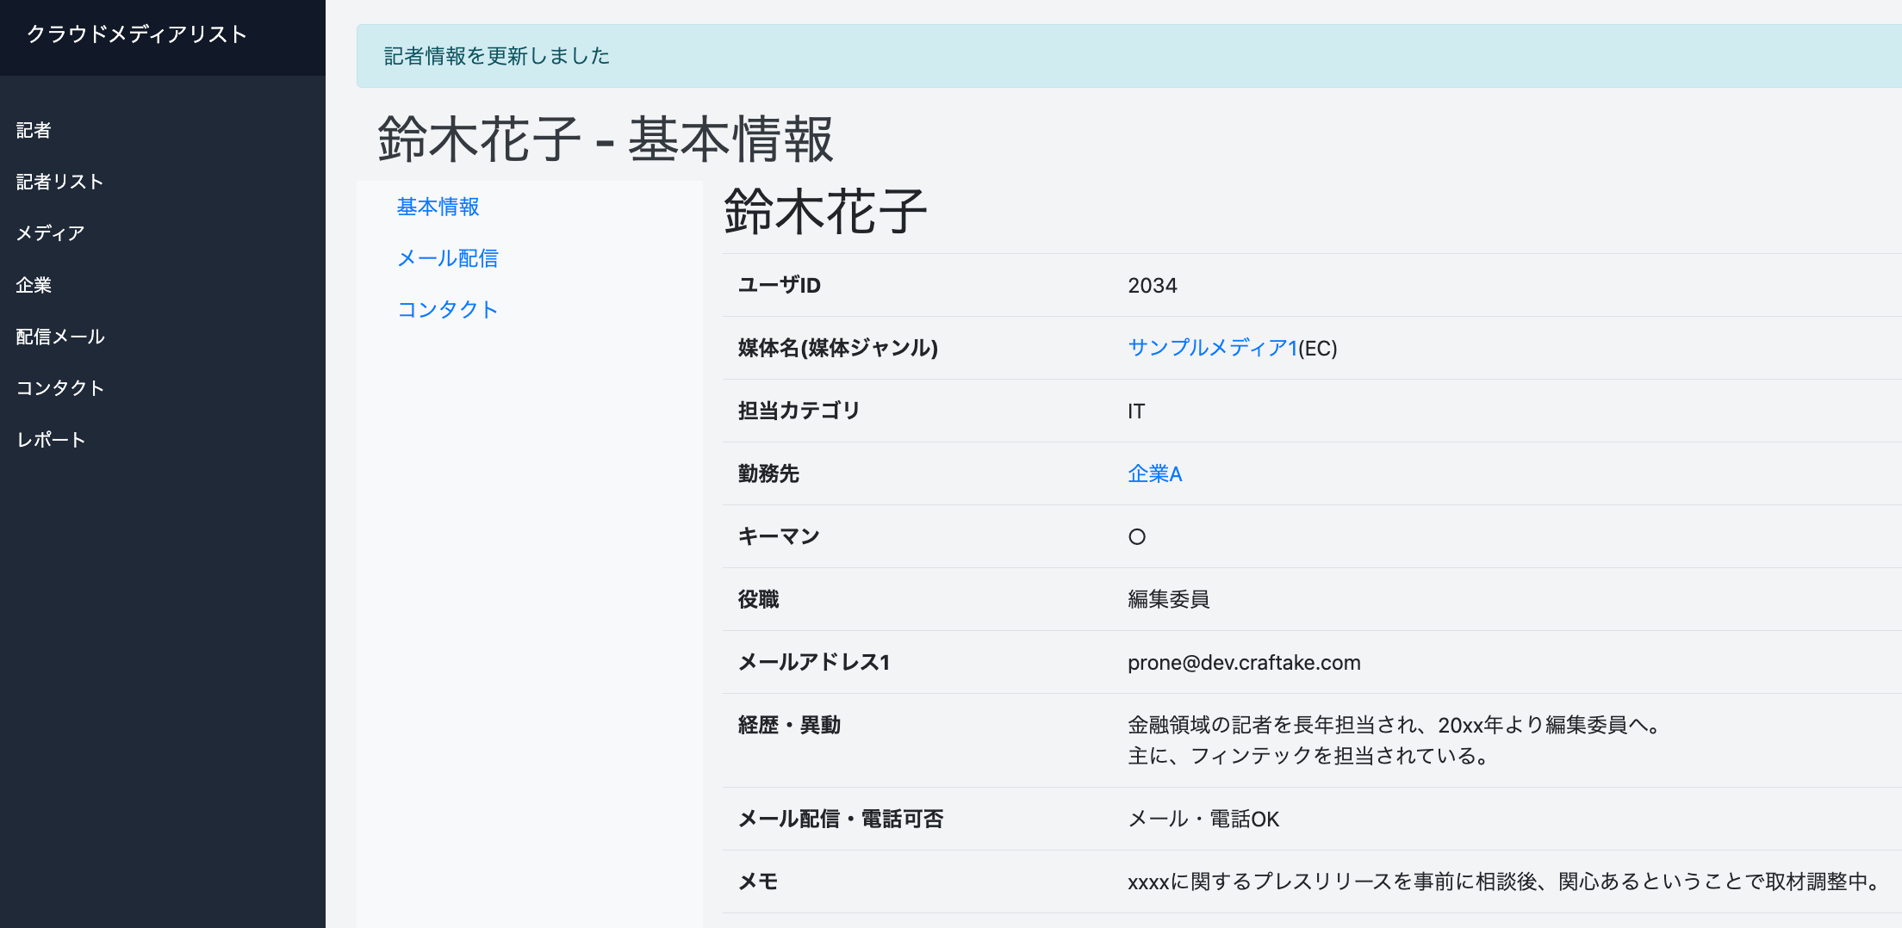The width and height of the screenshot is (1902, 928).
Task: Switch to the 基本情報 tab
Action: (438, 207)
